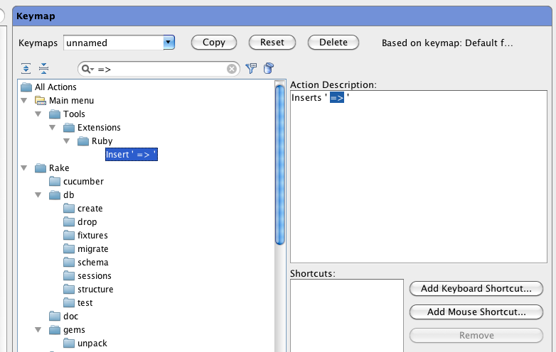Collapse the Rake tree node

(24, 167)
